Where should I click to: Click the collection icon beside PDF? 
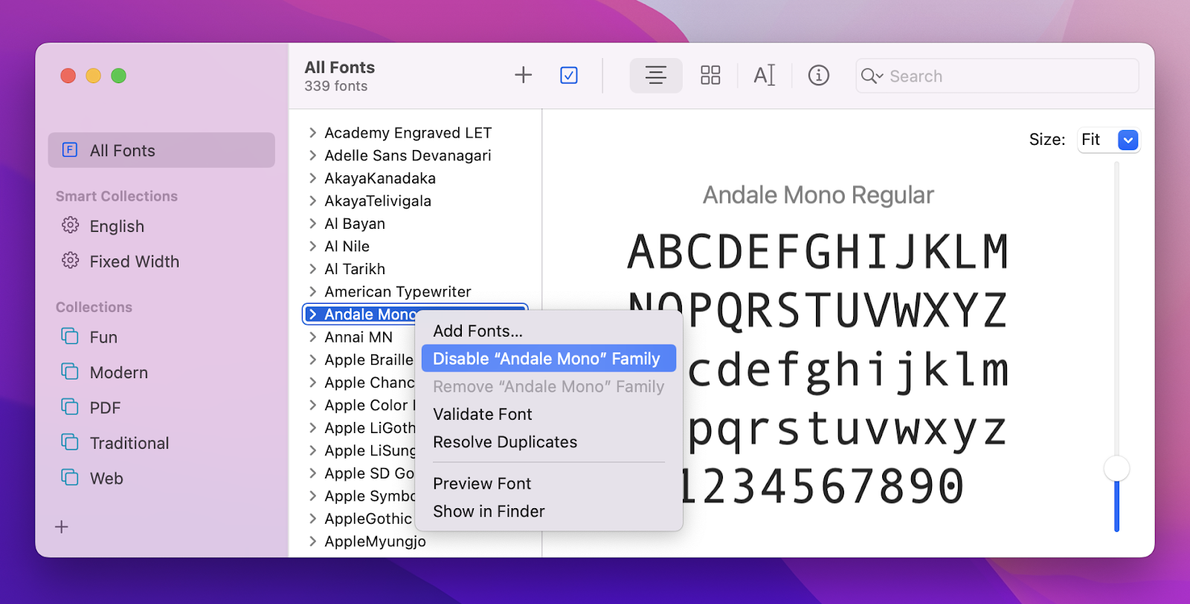coord(70,407)
